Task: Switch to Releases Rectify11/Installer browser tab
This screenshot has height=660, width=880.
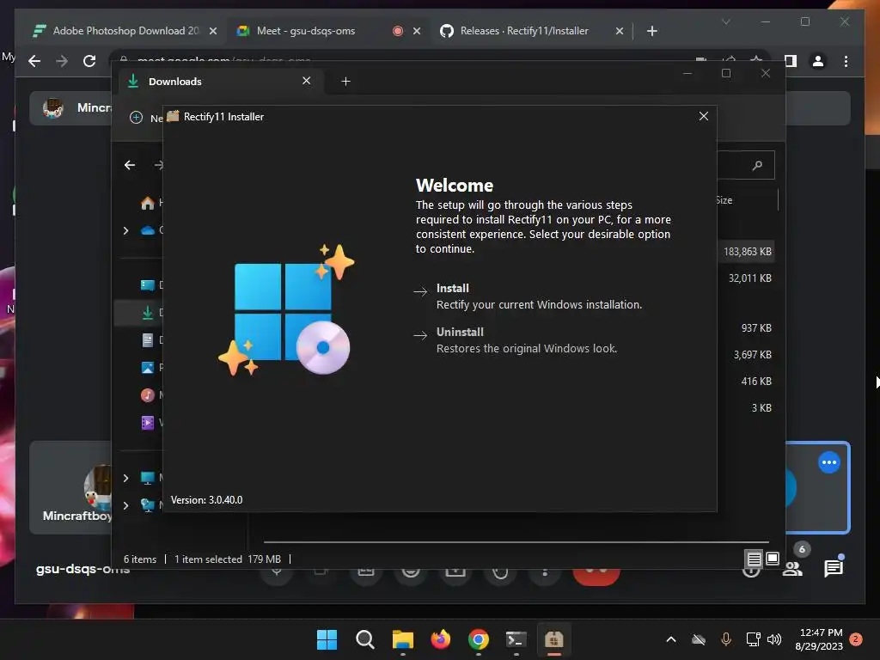Action: click(524, 31)
